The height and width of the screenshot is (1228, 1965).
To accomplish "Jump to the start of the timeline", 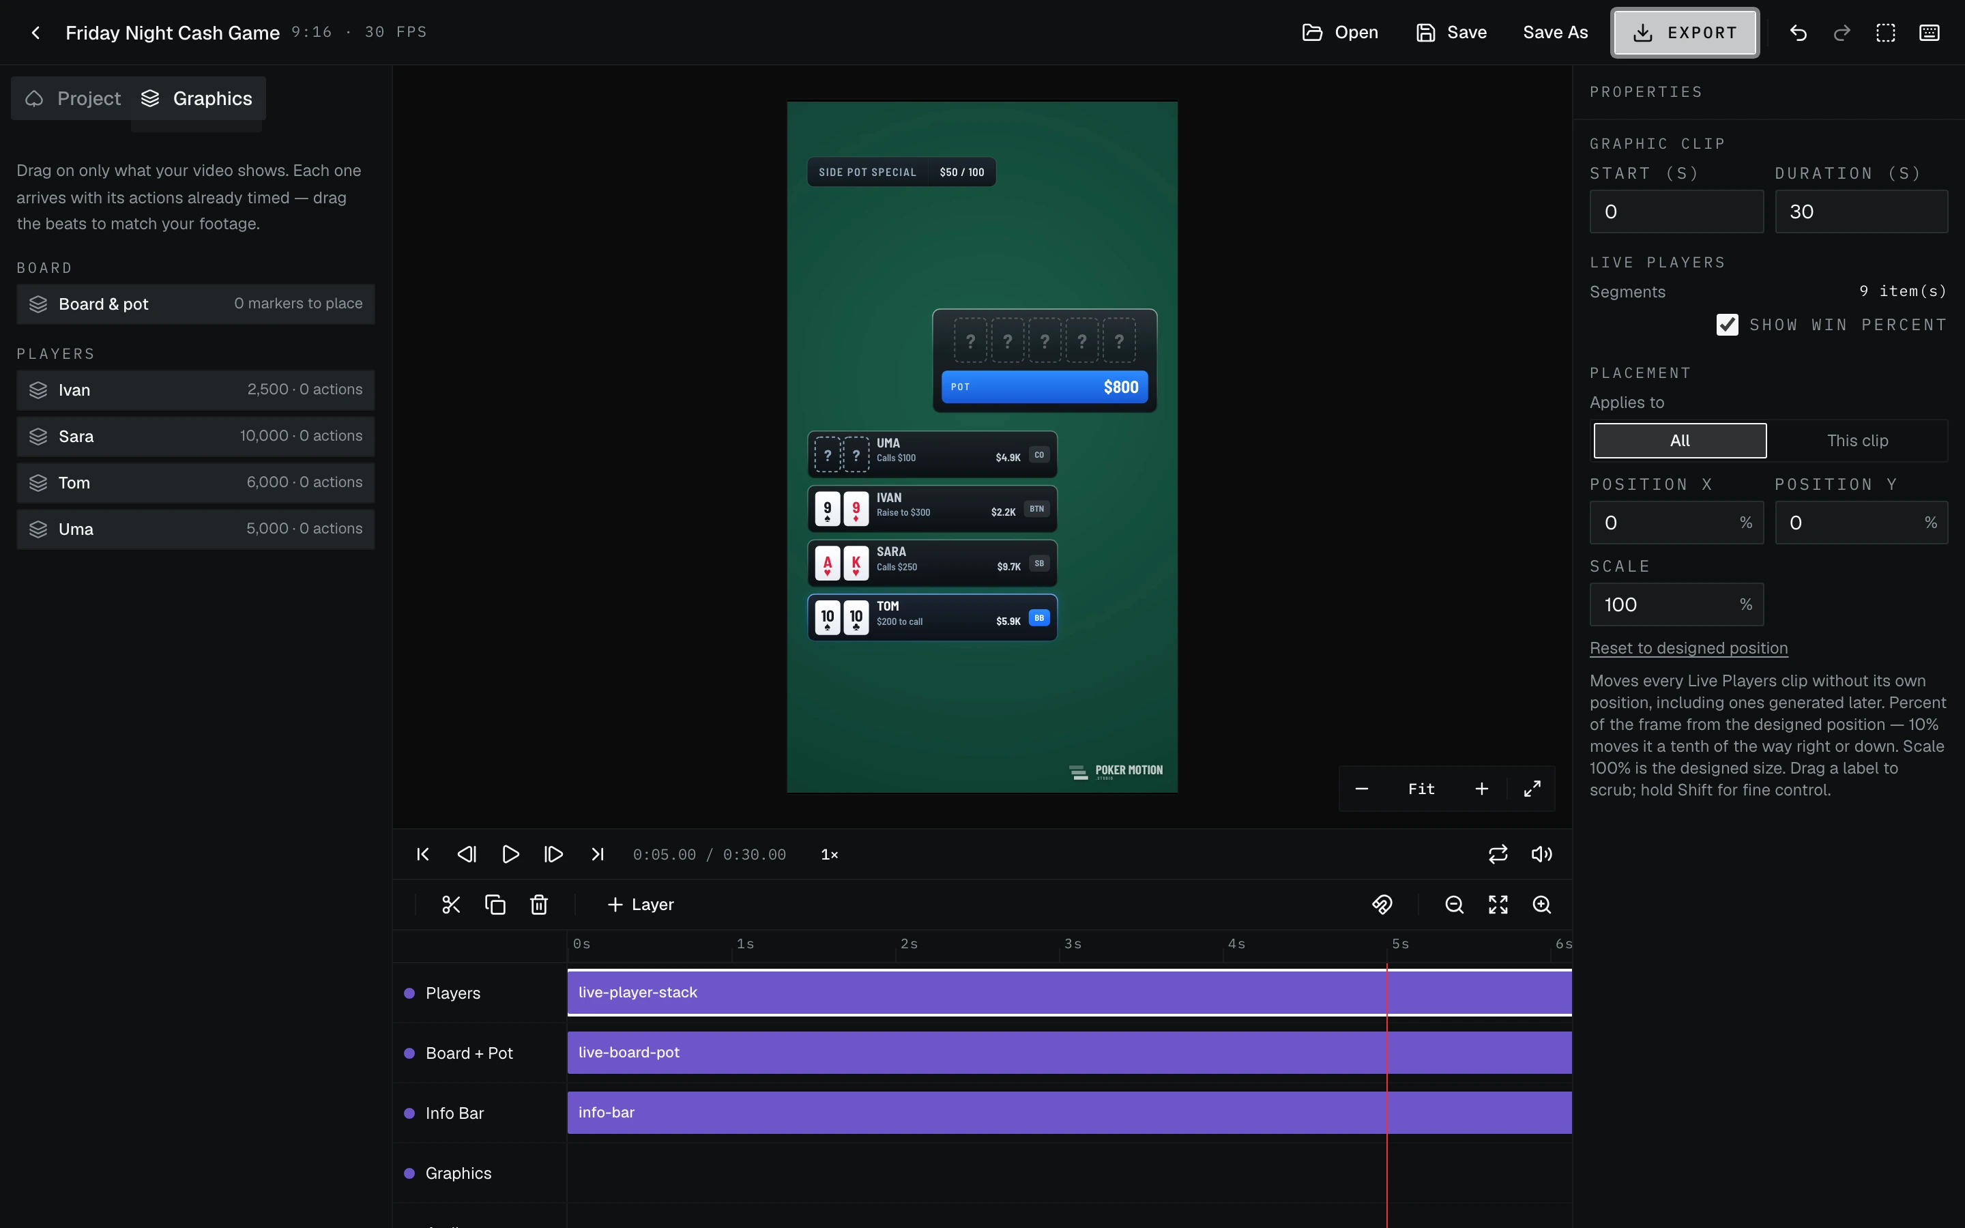I will (x=422, y=854).
